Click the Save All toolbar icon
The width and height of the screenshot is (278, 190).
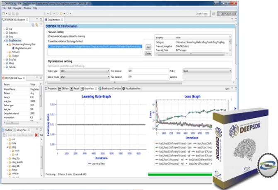point(13,14)
